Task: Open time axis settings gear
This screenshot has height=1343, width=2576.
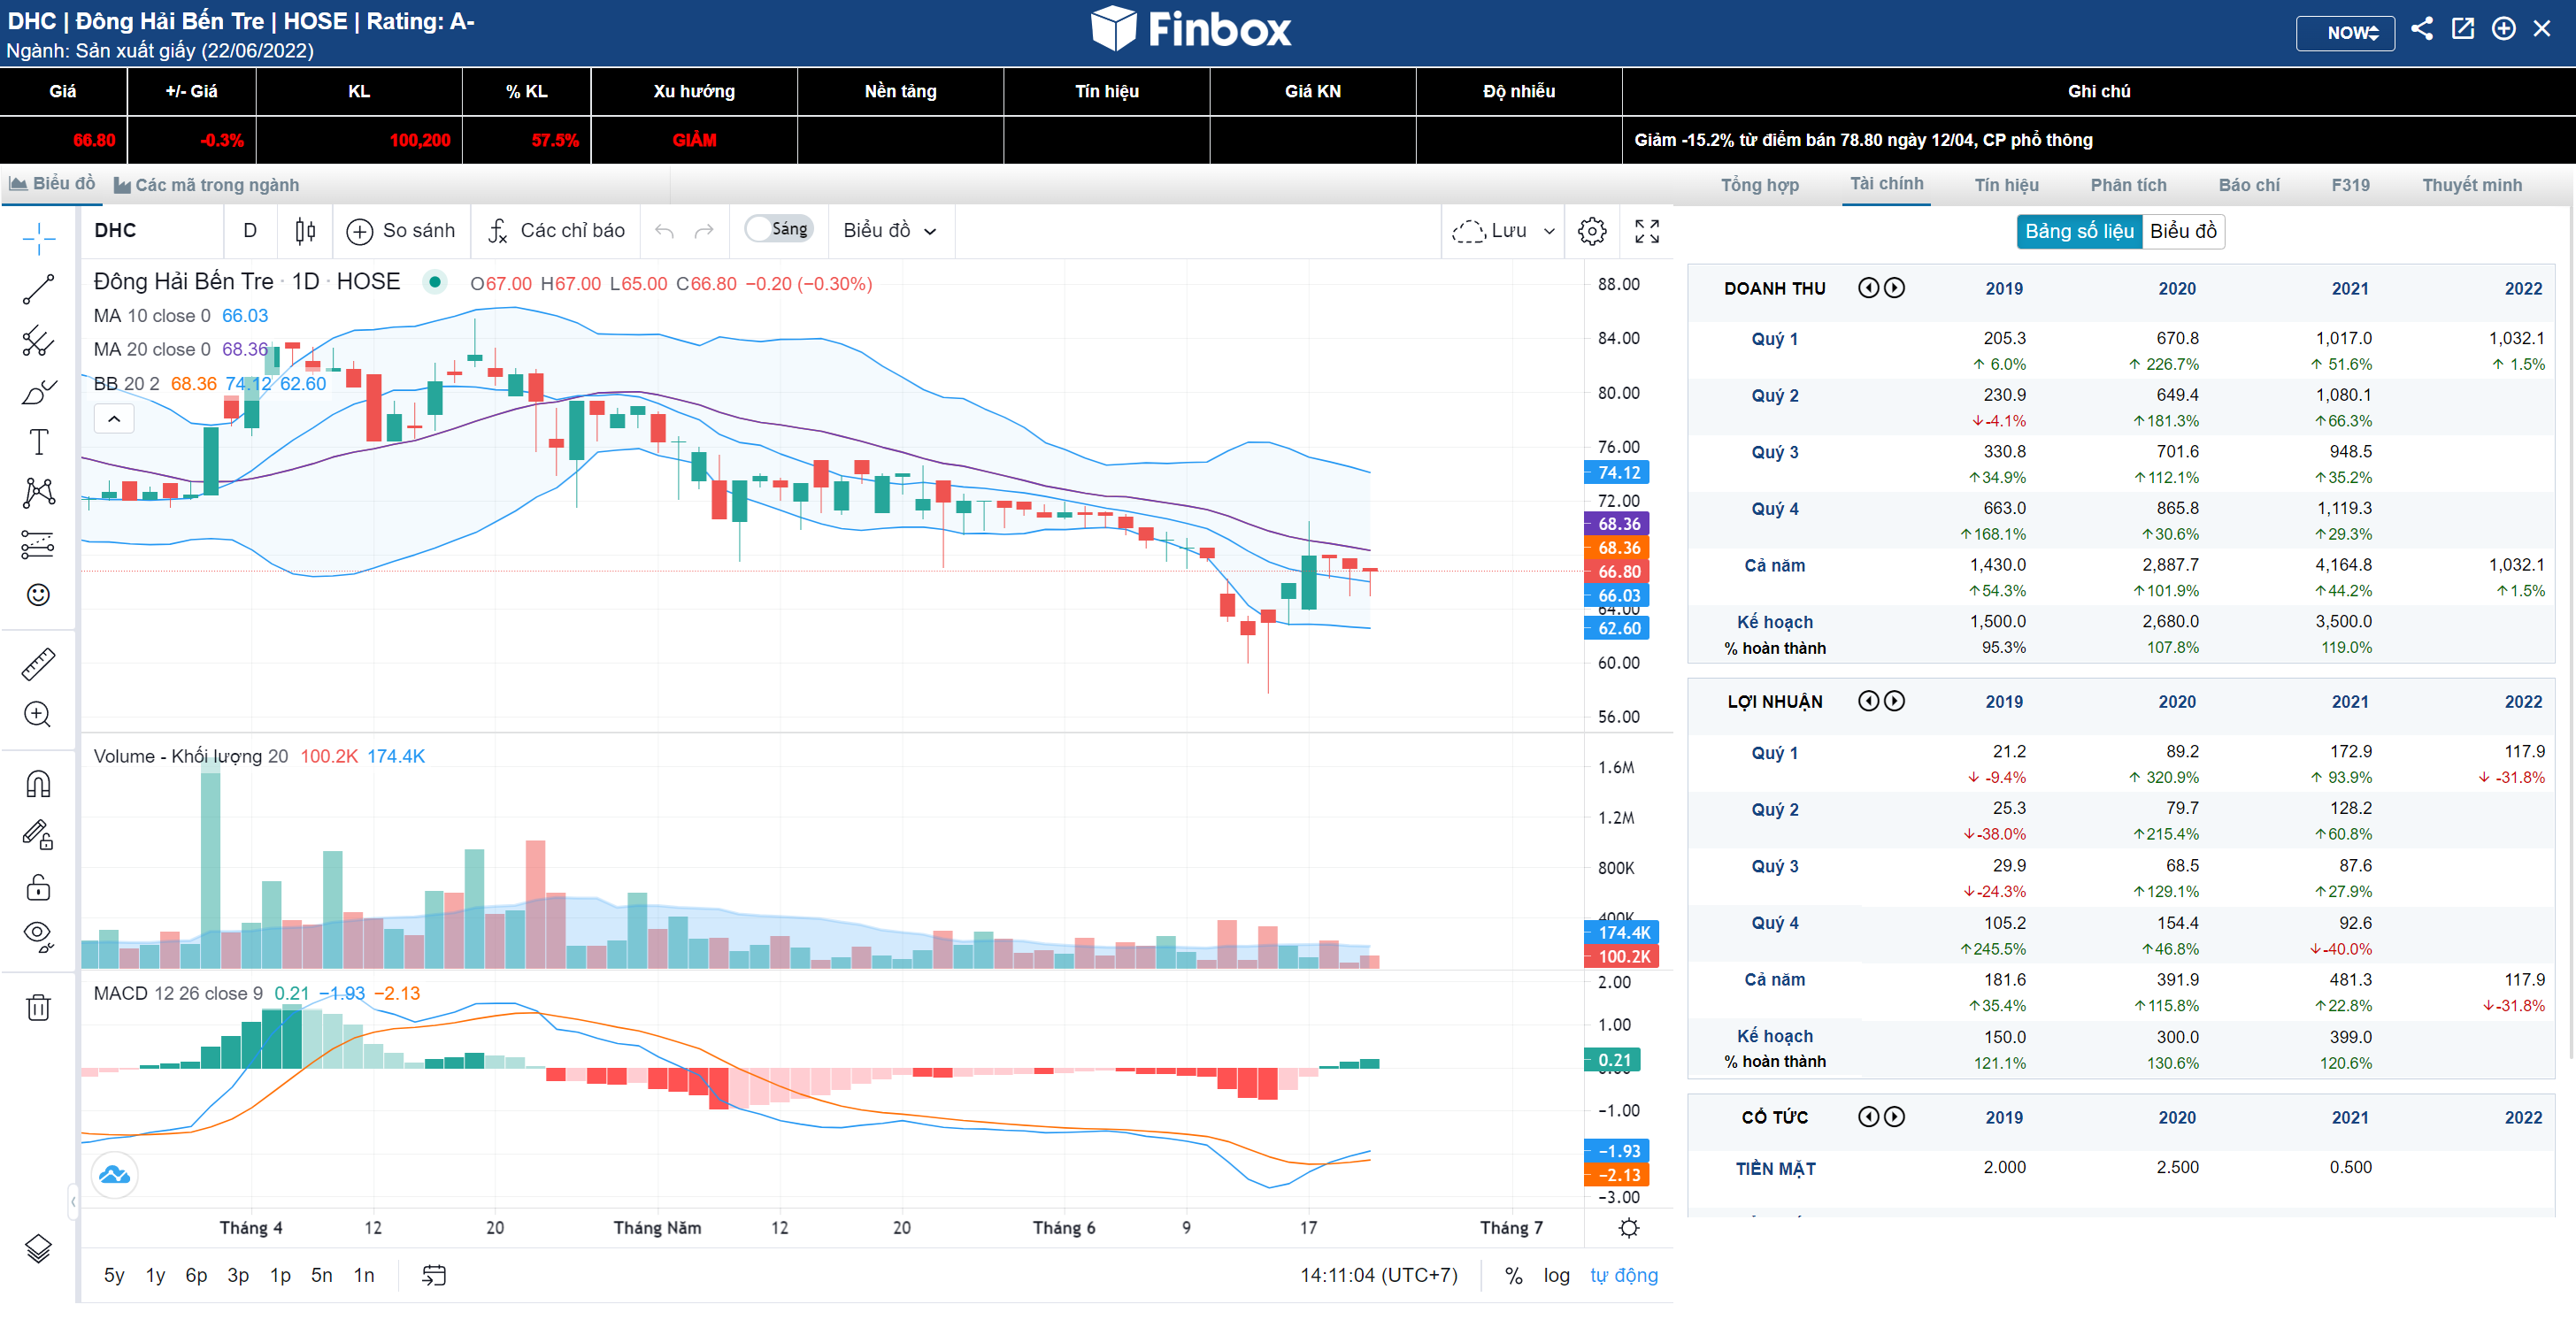Action: point(1629,1228)
